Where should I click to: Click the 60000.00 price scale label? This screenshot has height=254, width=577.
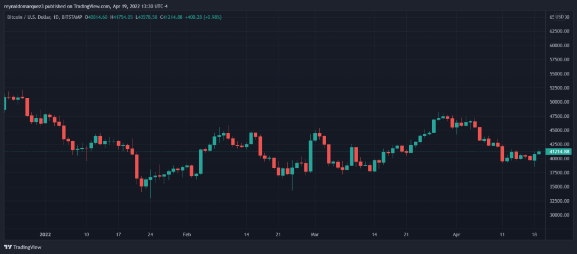point(559,45)
